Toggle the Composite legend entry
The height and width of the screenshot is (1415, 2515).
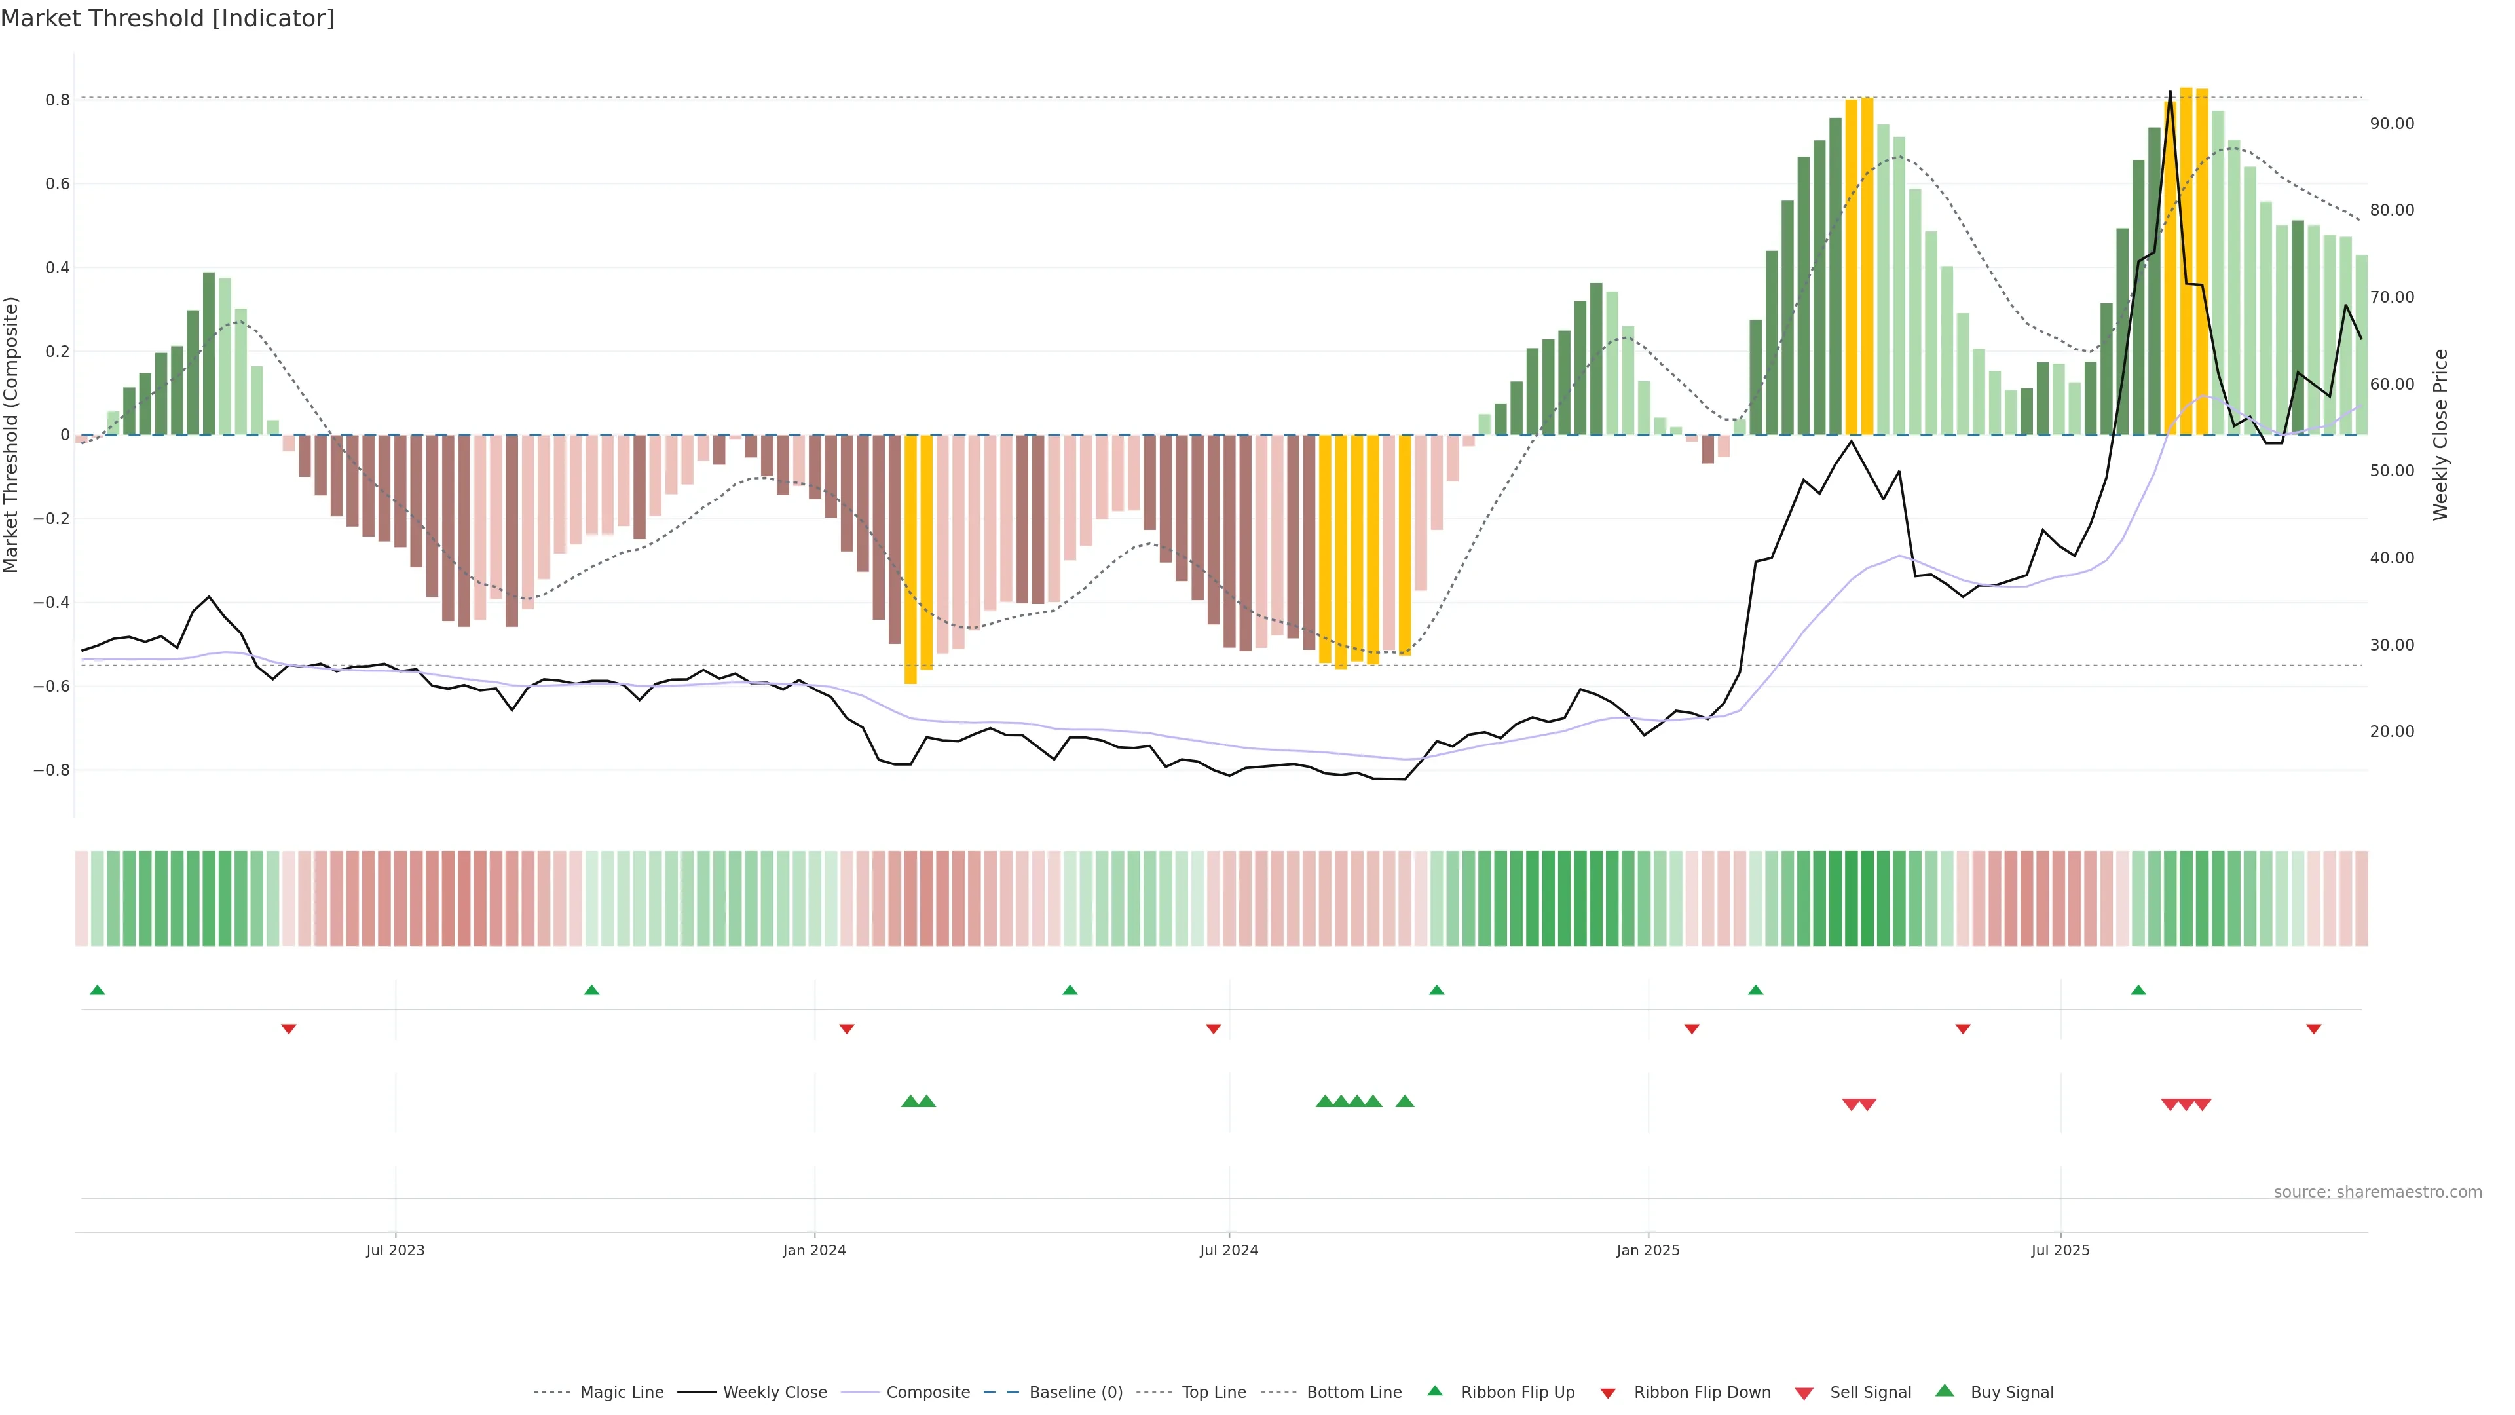coord(927,1393)
